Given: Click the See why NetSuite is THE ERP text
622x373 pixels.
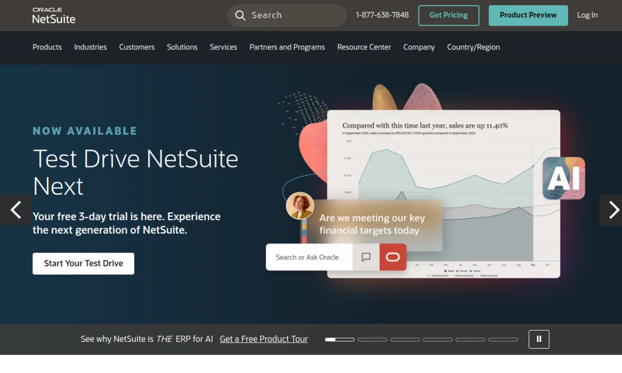Looking at the screenshot, I should point(147,339).
